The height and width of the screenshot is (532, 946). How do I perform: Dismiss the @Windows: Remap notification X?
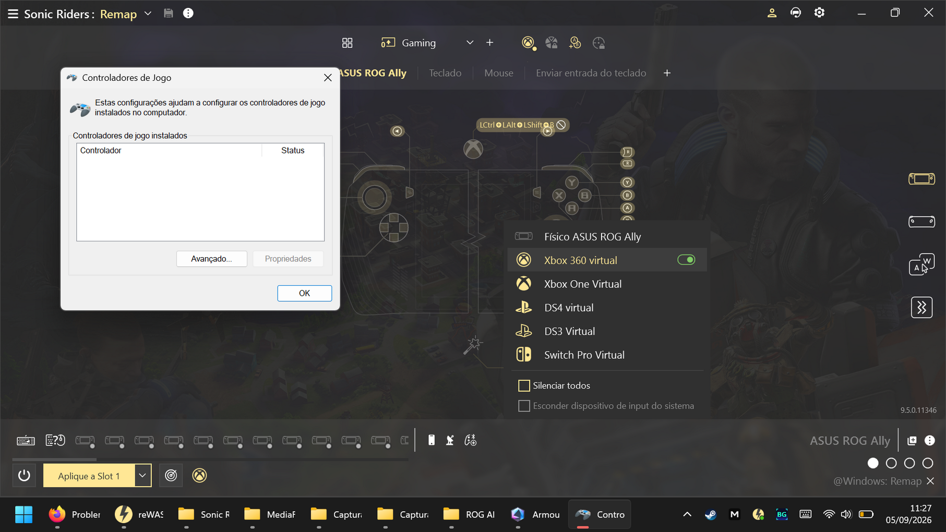point(930,481)
